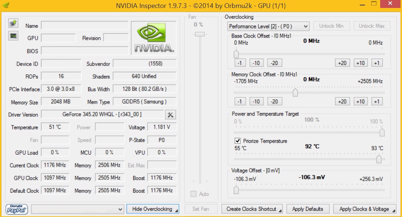The width and height of the screenshot is (402, 217).
Task: Click the Default Clock value 1097 MHz
Action: [x=55, y=191]
